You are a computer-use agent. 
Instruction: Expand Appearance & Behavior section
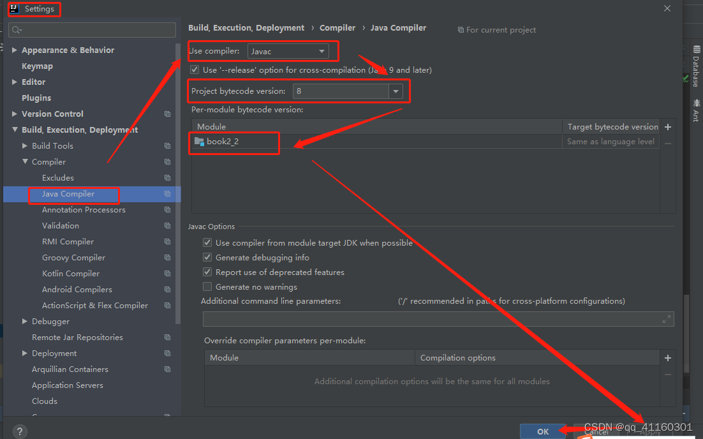pyautogui.click(x=14, y=50)
